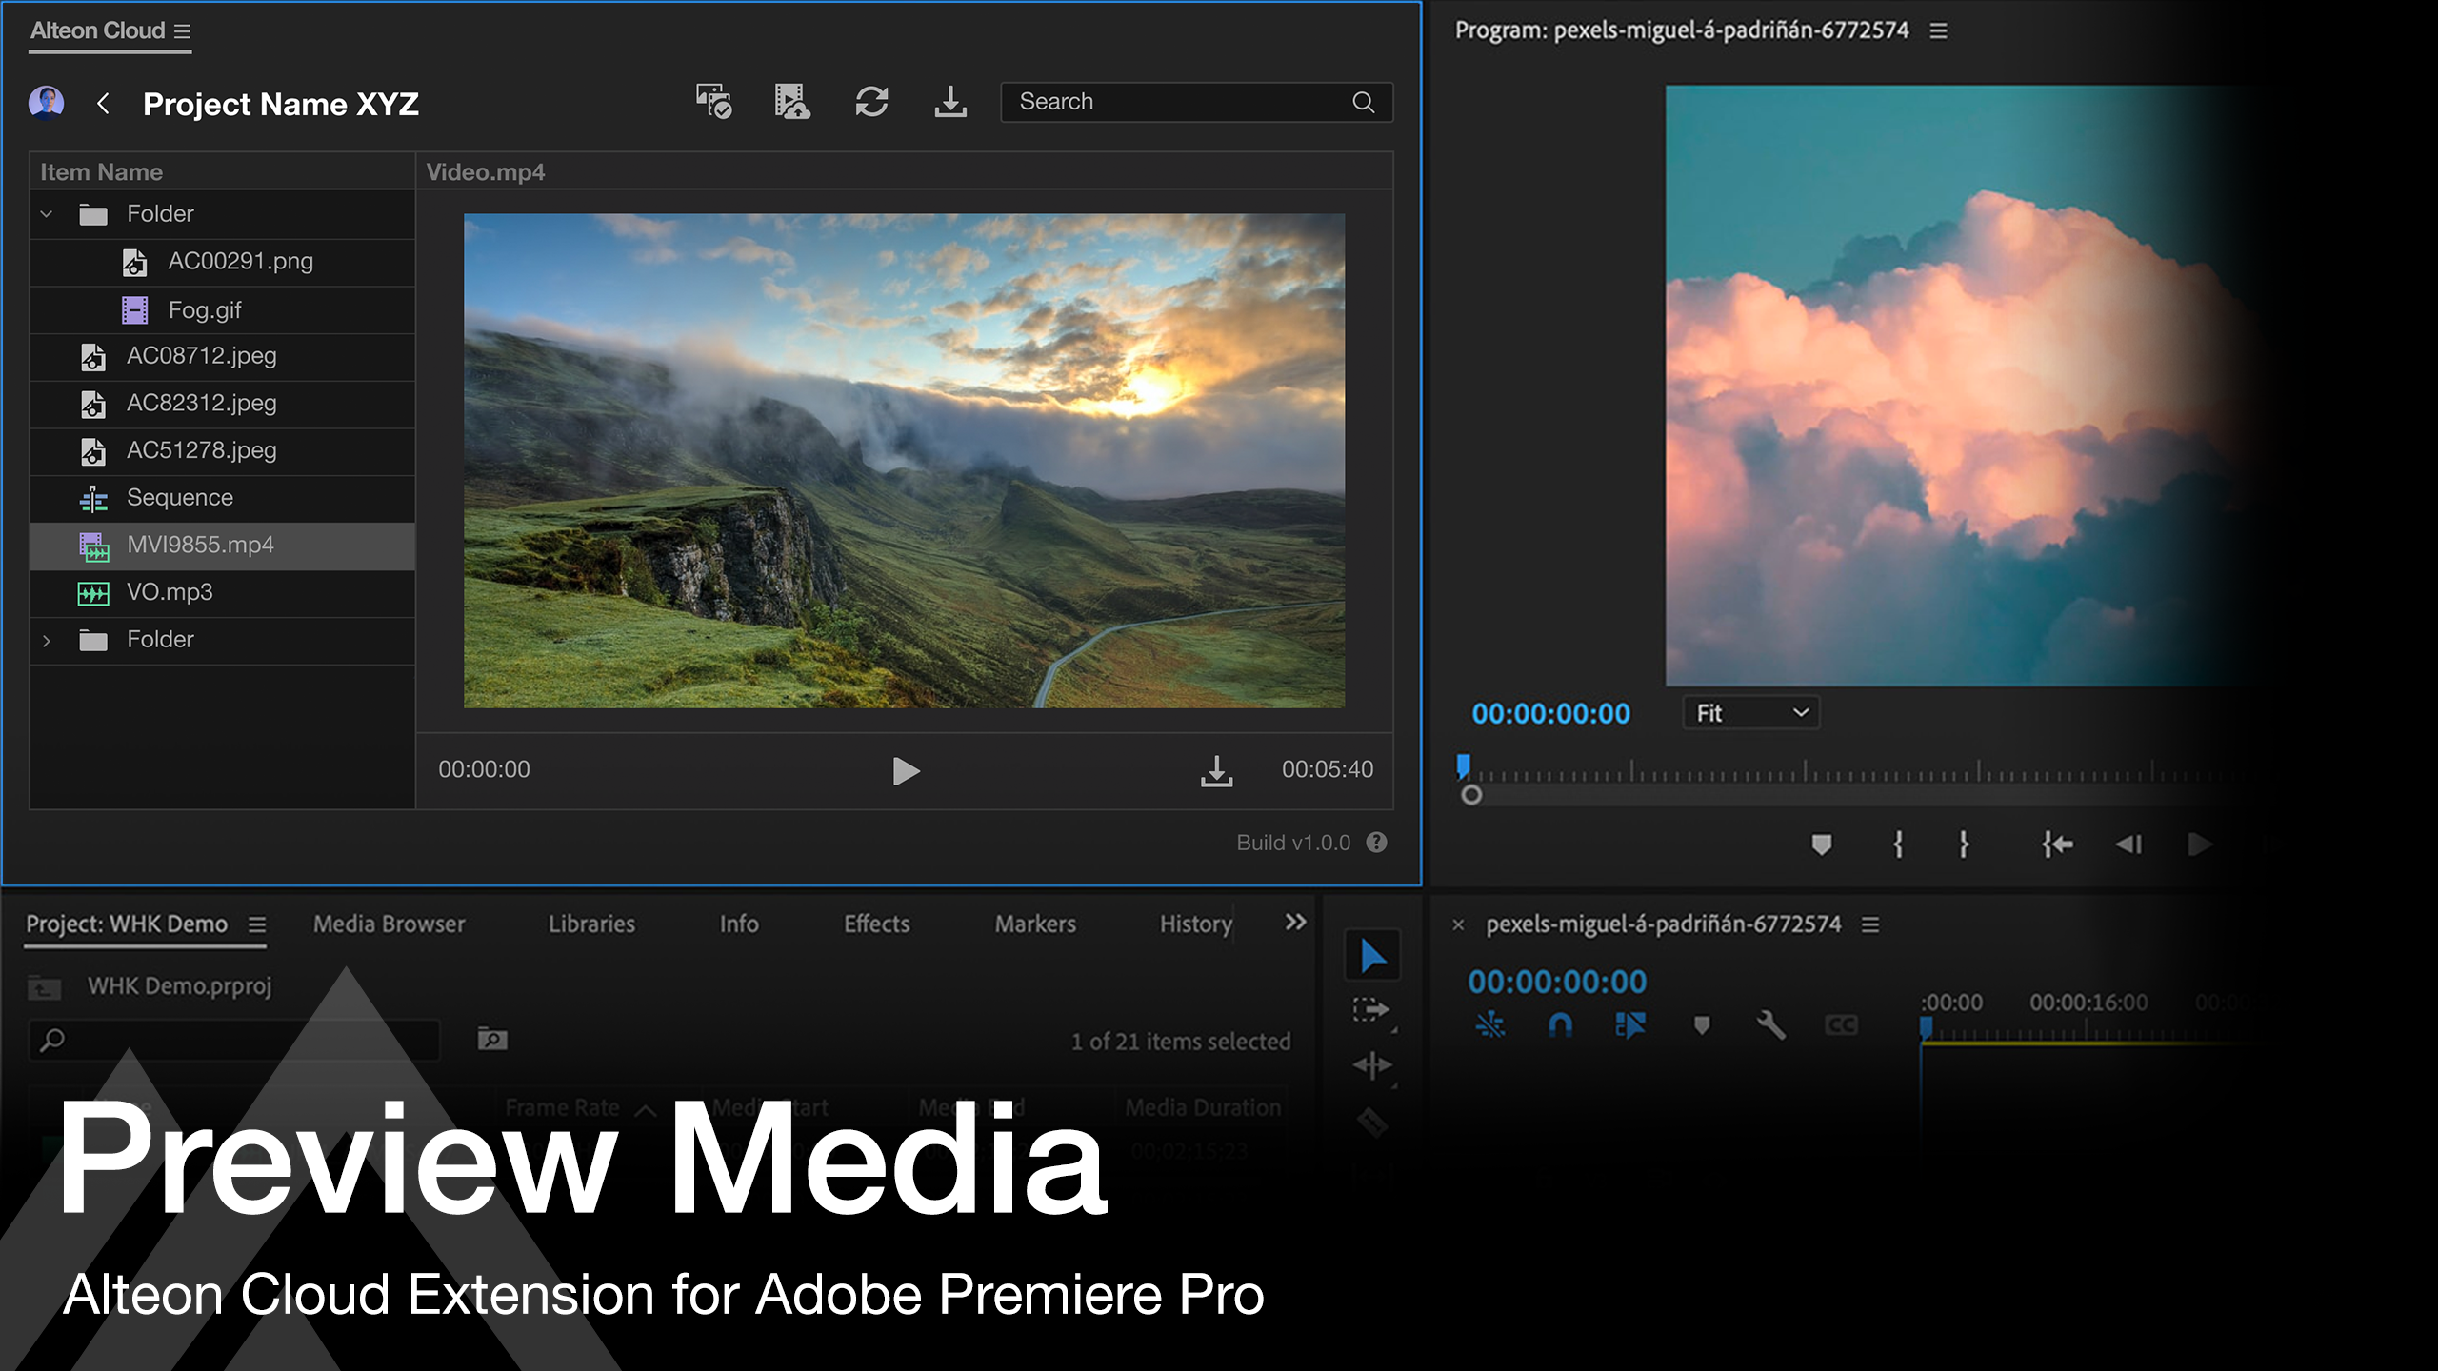Click the refresh sync icon in Alteon Cloud
The image size is (2438, 1371).
point(871,102)
